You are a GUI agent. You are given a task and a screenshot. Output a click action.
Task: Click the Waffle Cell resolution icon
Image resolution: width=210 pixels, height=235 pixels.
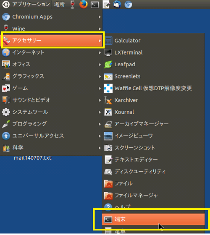(x=108, y=88)
